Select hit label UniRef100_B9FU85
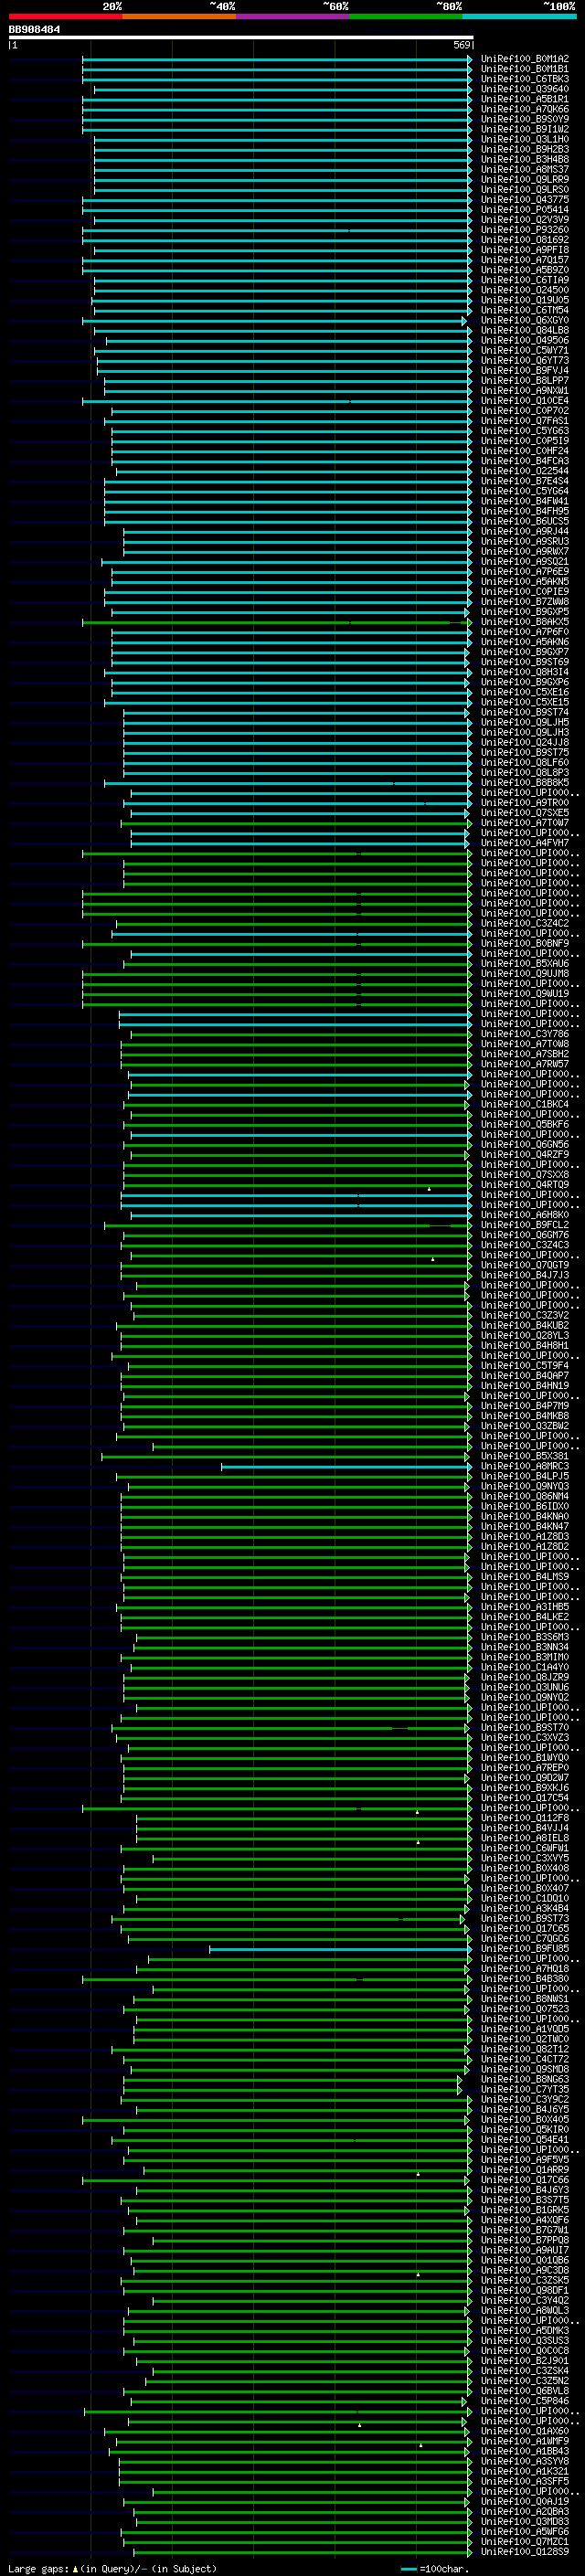This screenshot has height=2576, width=585. click(x=525, y=1948)
